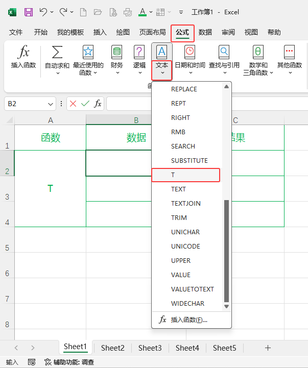Open Lookup and Reference functions icon
Image resolution: width=308 pixels, height=368 pixels.
click(x=224, y=52)
